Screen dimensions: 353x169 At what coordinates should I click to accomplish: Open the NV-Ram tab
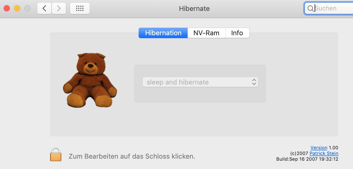[206, 33]
